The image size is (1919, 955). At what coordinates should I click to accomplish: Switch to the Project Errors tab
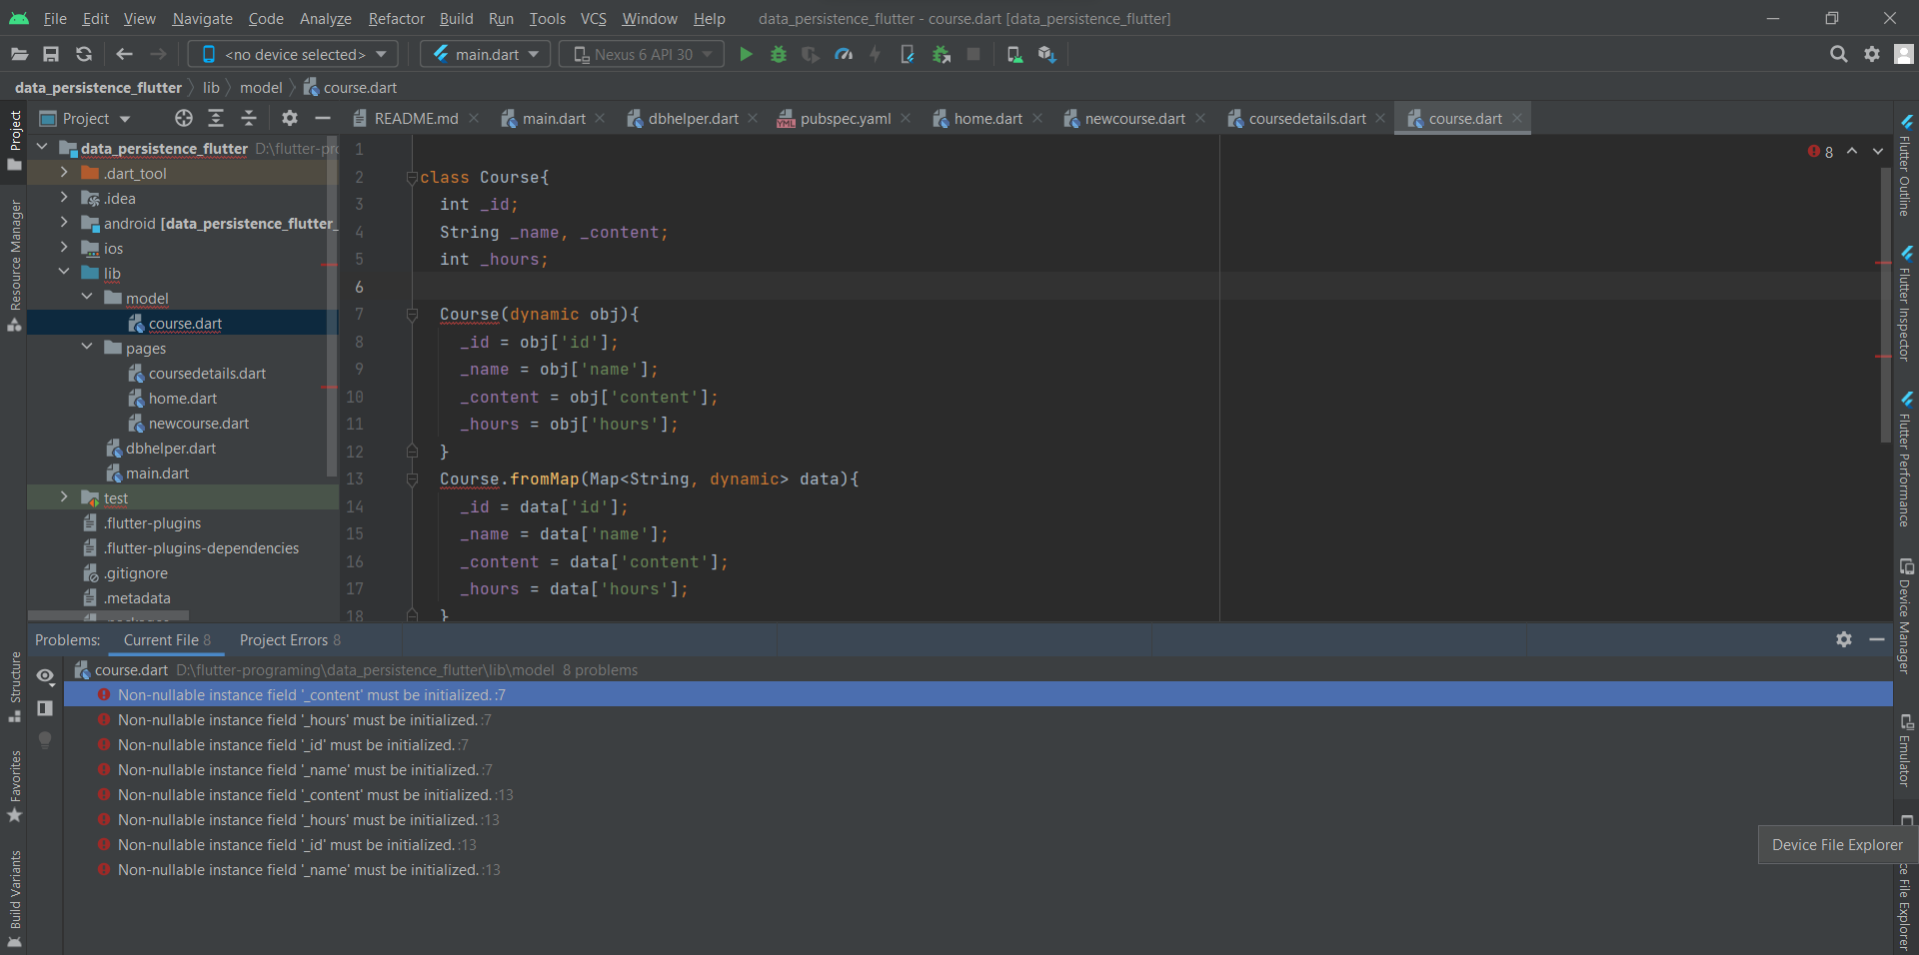tap(290, 639)
